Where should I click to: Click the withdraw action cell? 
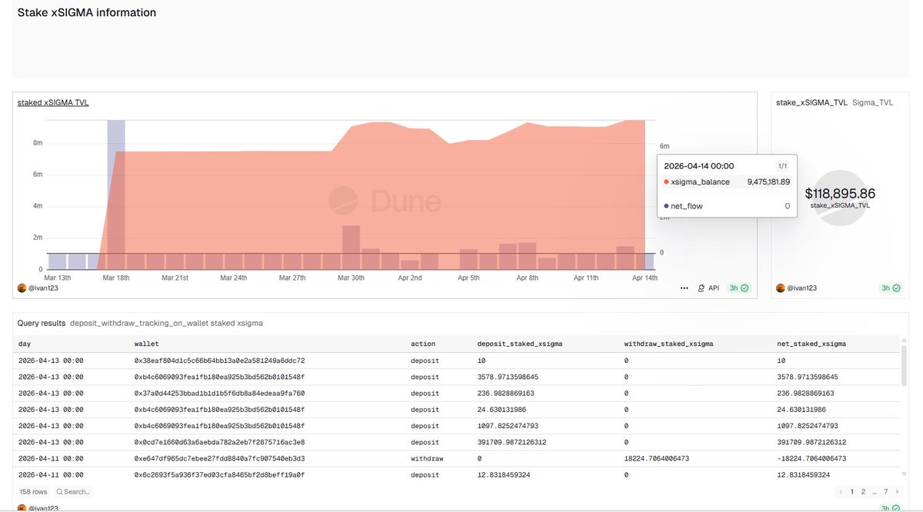point(425,458)
